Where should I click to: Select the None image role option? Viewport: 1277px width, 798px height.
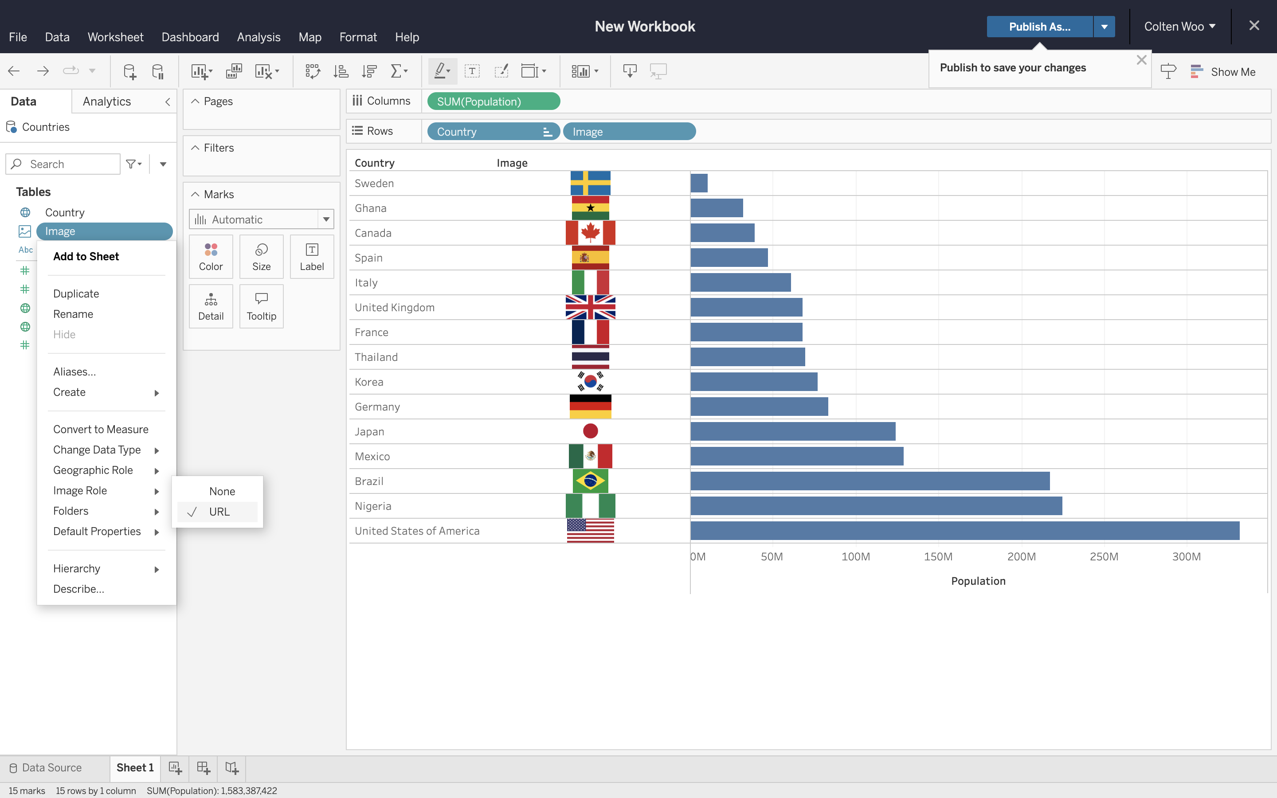pos(222,491)
